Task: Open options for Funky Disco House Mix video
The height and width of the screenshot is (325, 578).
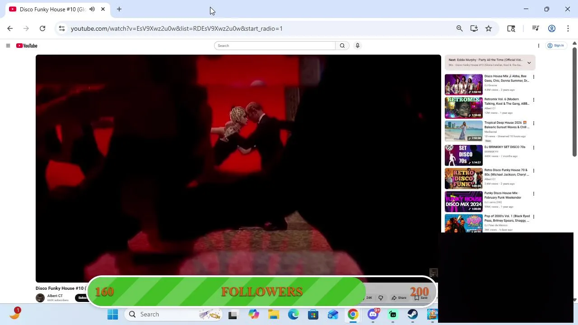Action: coord(533,194)
